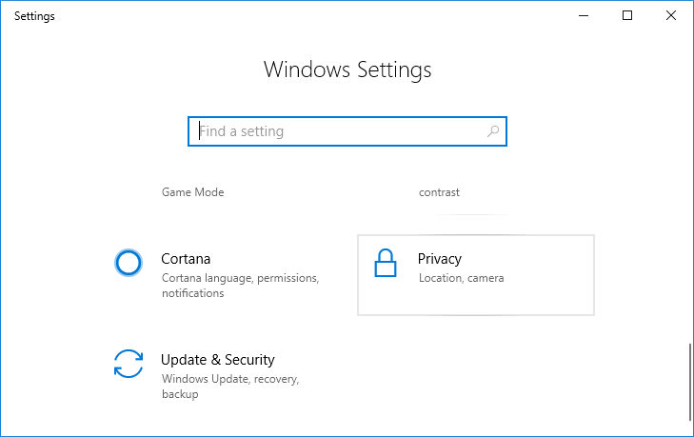The image size is (694, 437).
Task: Click the Cortana language, permissions description
Action: (x=240, y=286)
